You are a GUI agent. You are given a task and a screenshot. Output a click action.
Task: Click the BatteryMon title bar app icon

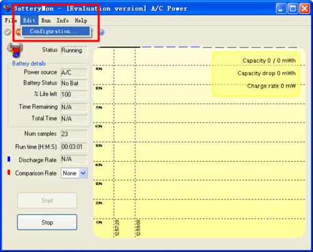click(7, 8)
